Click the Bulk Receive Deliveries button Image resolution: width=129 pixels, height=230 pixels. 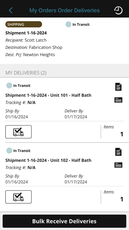coord(64,221)
